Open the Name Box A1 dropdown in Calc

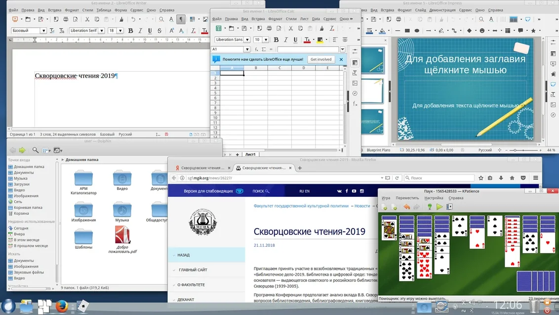tap(247, 49)
